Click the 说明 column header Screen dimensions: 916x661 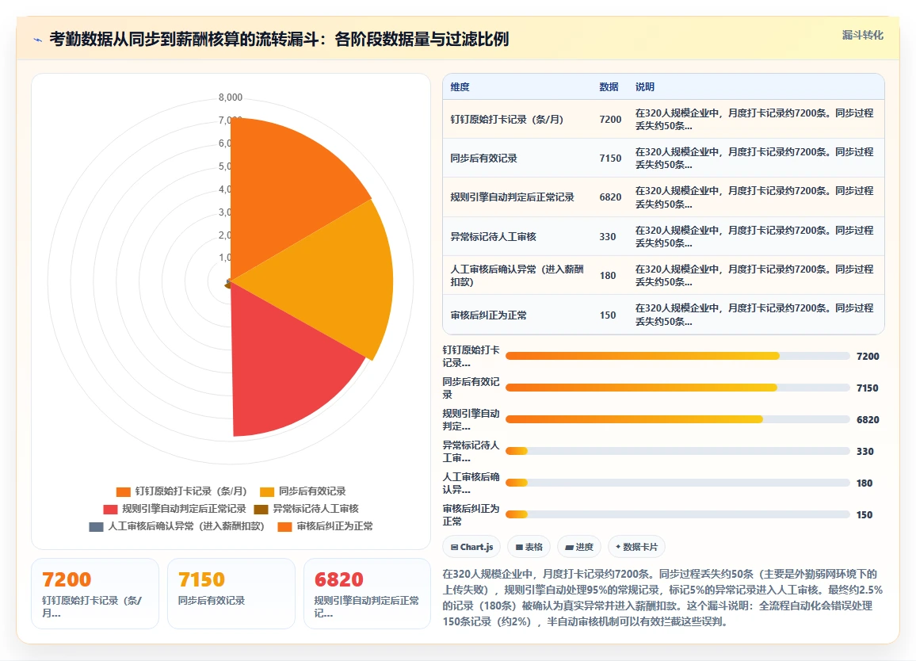click(x=645, y=87)
